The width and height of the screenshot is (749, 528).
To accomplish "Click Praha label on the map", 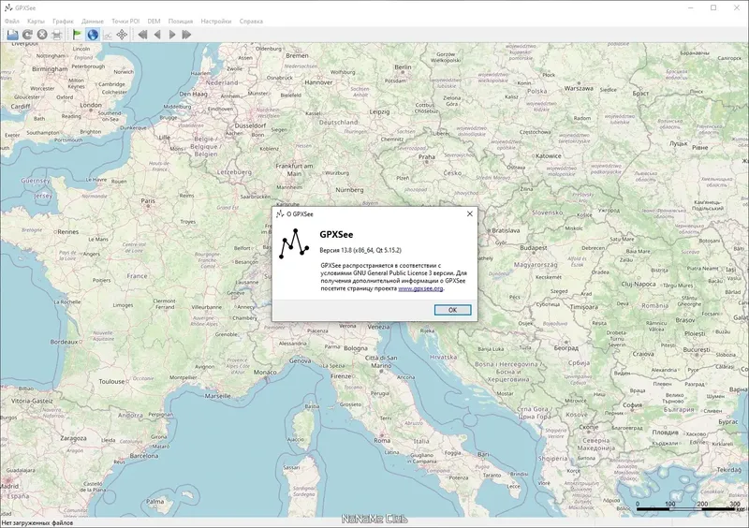I will pyautogui.click(x=427, y=156).
